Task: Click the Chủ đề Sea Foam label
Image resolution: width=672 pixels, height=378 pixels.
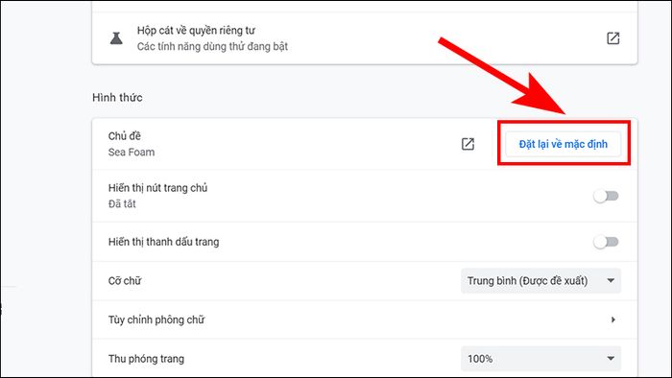Action: (x=132, y=144)
